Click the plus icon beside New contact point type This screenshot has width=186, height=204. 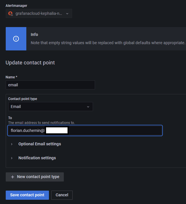pyautogui.click(x=12, y=177)
